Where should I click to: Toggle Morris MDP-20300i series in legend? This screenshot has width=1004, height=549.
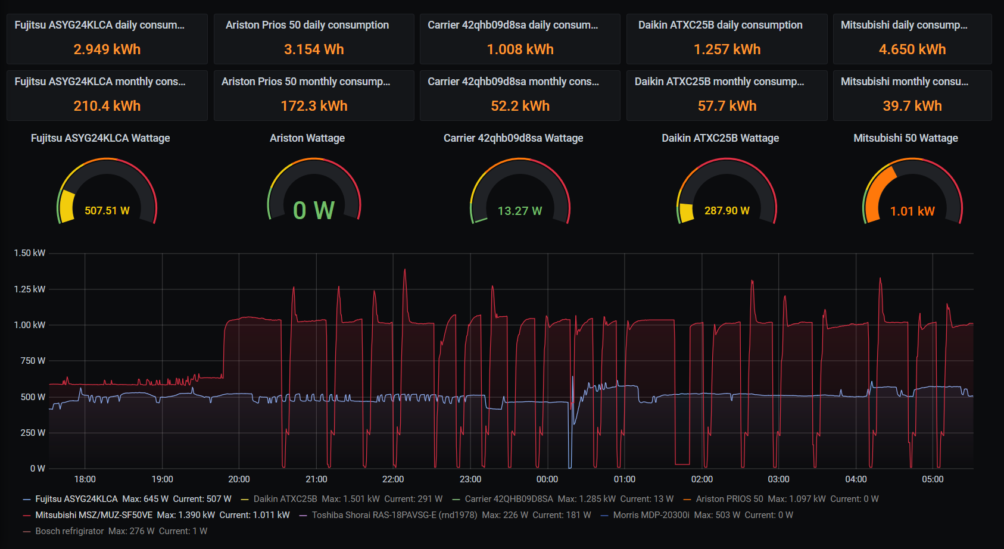tap(651, 515)
